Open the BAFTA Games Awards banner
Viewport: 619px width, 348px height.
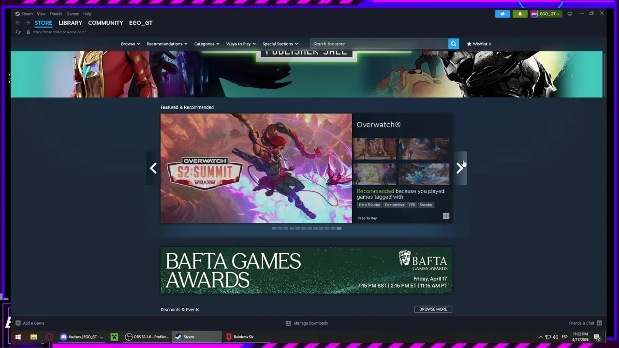tap(307, 271)
